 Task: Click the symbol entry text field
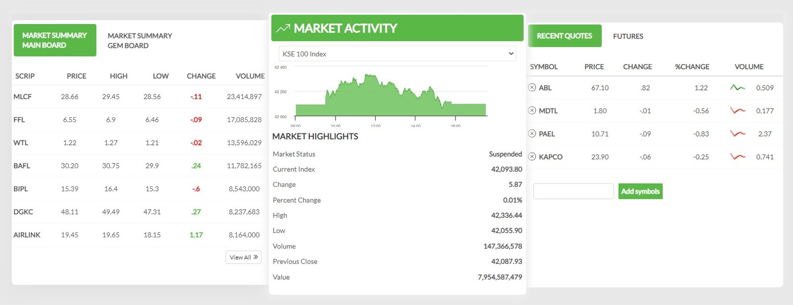[x=573, y=191]
